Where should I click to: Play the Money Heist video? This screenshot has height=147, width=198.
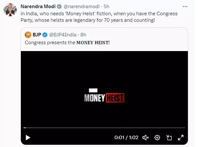click(x=28, y=138)
